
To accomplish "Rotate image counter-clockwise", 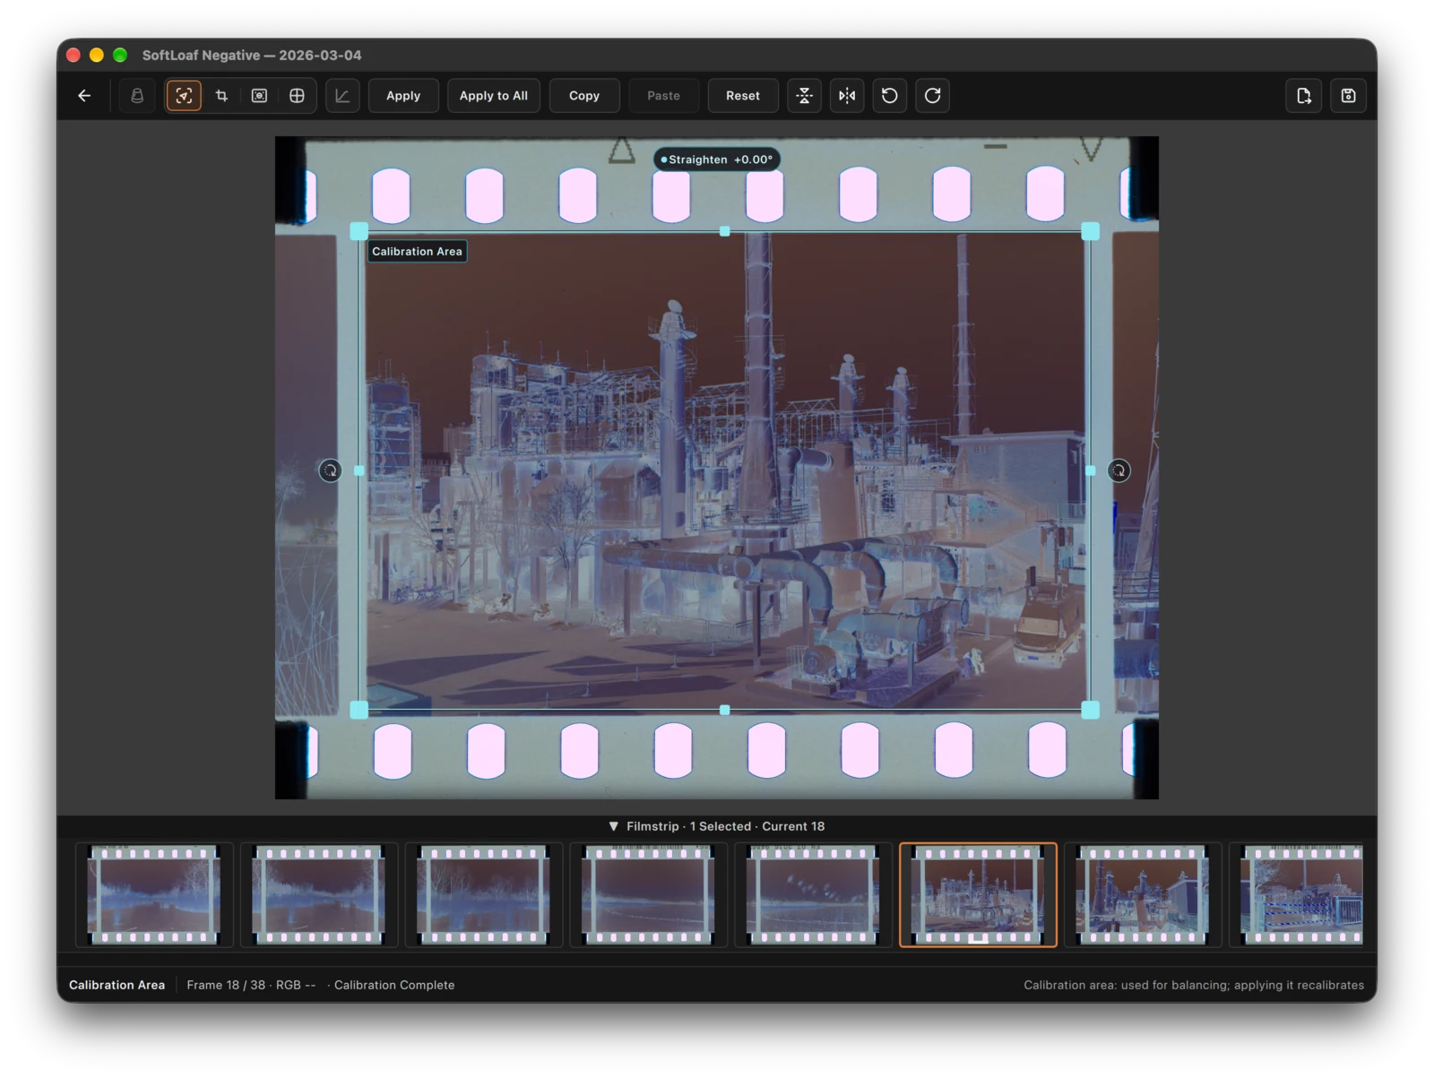I will coord(890,96).
